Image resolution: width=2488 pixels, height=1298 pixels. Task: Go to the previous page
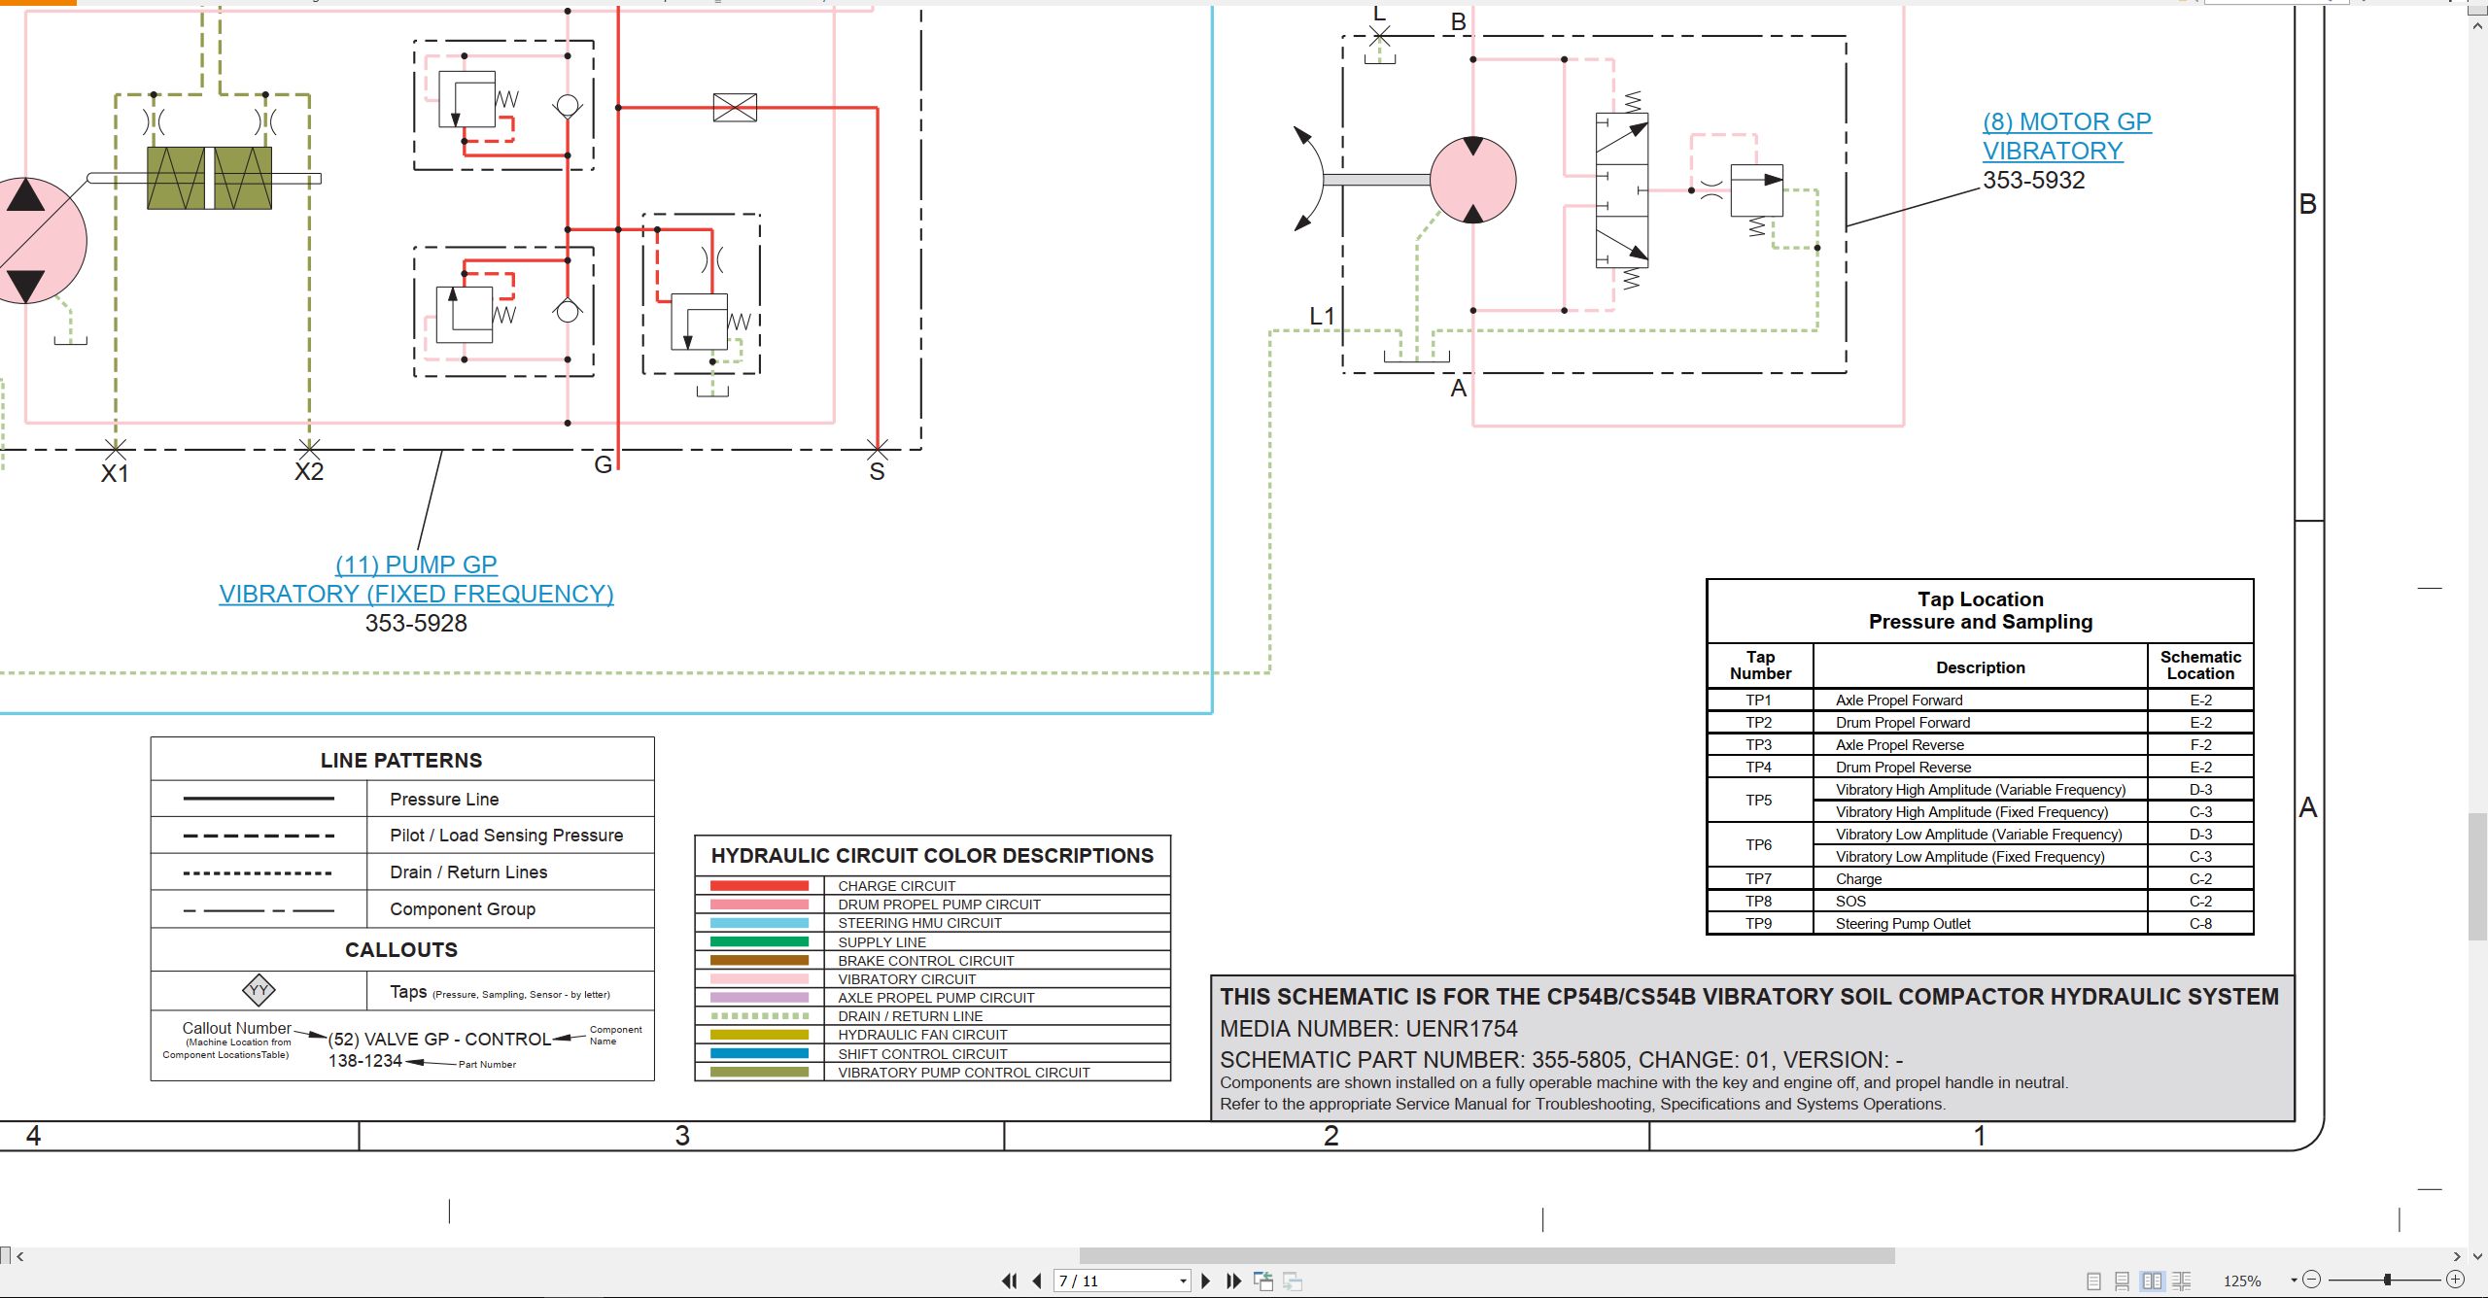(x=1037, y=1281)
